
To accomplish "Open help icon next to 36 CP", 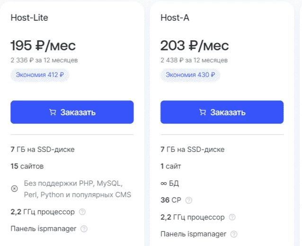I will tap(189, 201).
